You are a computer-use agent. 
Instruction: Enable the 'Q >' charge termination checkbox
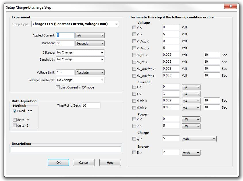coord(134,139)
